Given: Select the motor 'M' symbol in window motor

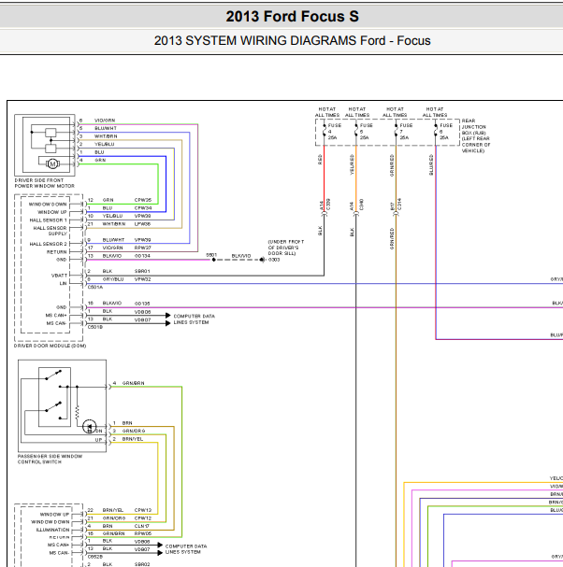Looking at the screenshot, I should (53, 163).
